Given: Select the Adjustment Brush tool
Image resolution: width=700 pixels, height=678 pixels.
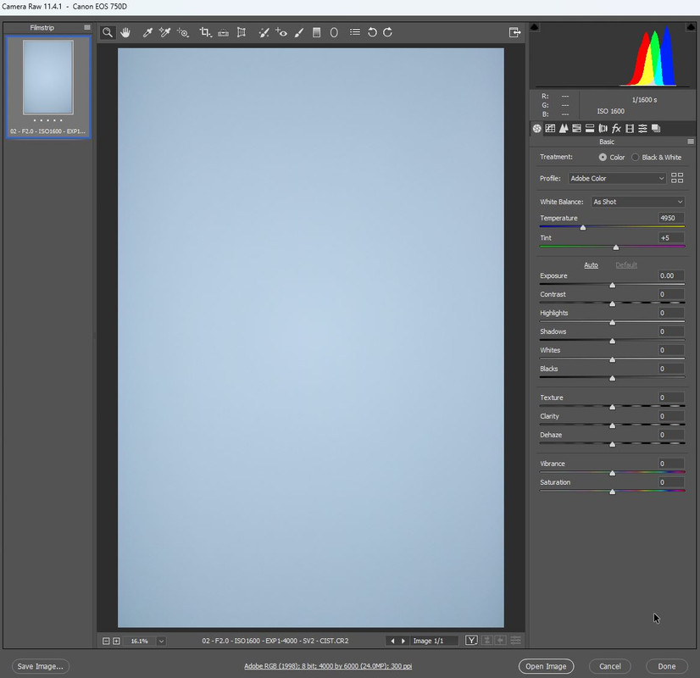Looking at the screenshot, I should pos(299,32).
